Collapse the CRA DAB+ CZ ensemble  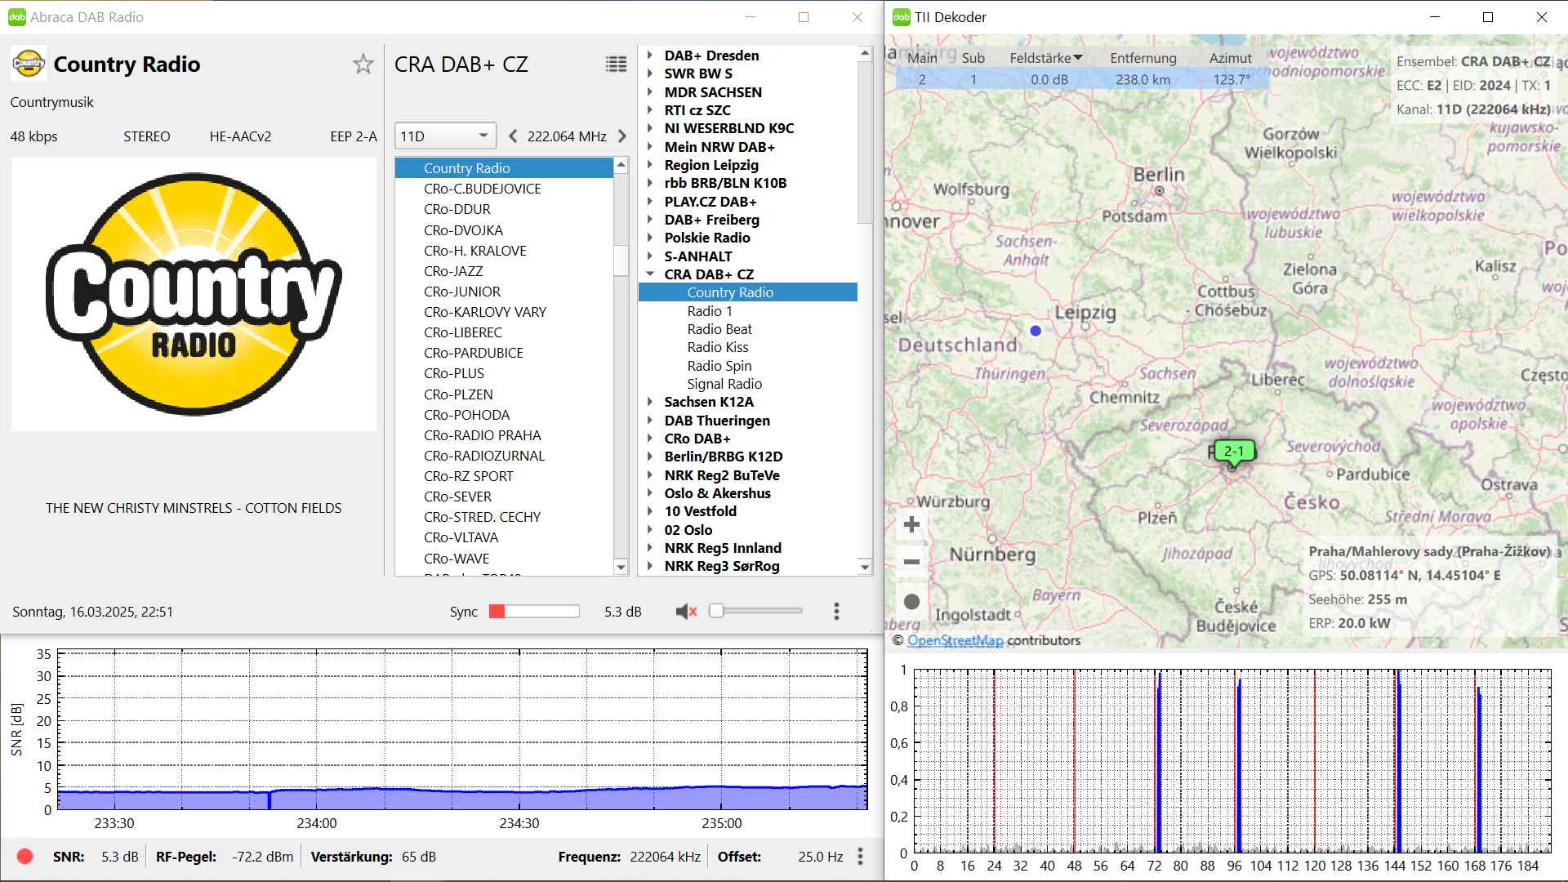650,274
